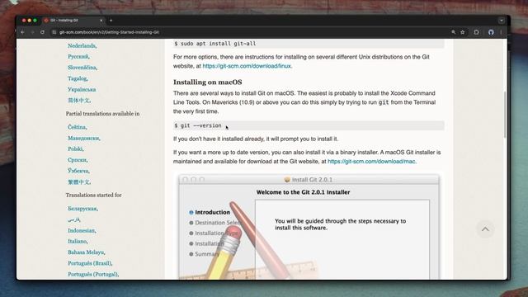Image resolution: width=528 pixels, height=297 pixels.
Task: Open the Persian translation link
Action: [74, 219]
